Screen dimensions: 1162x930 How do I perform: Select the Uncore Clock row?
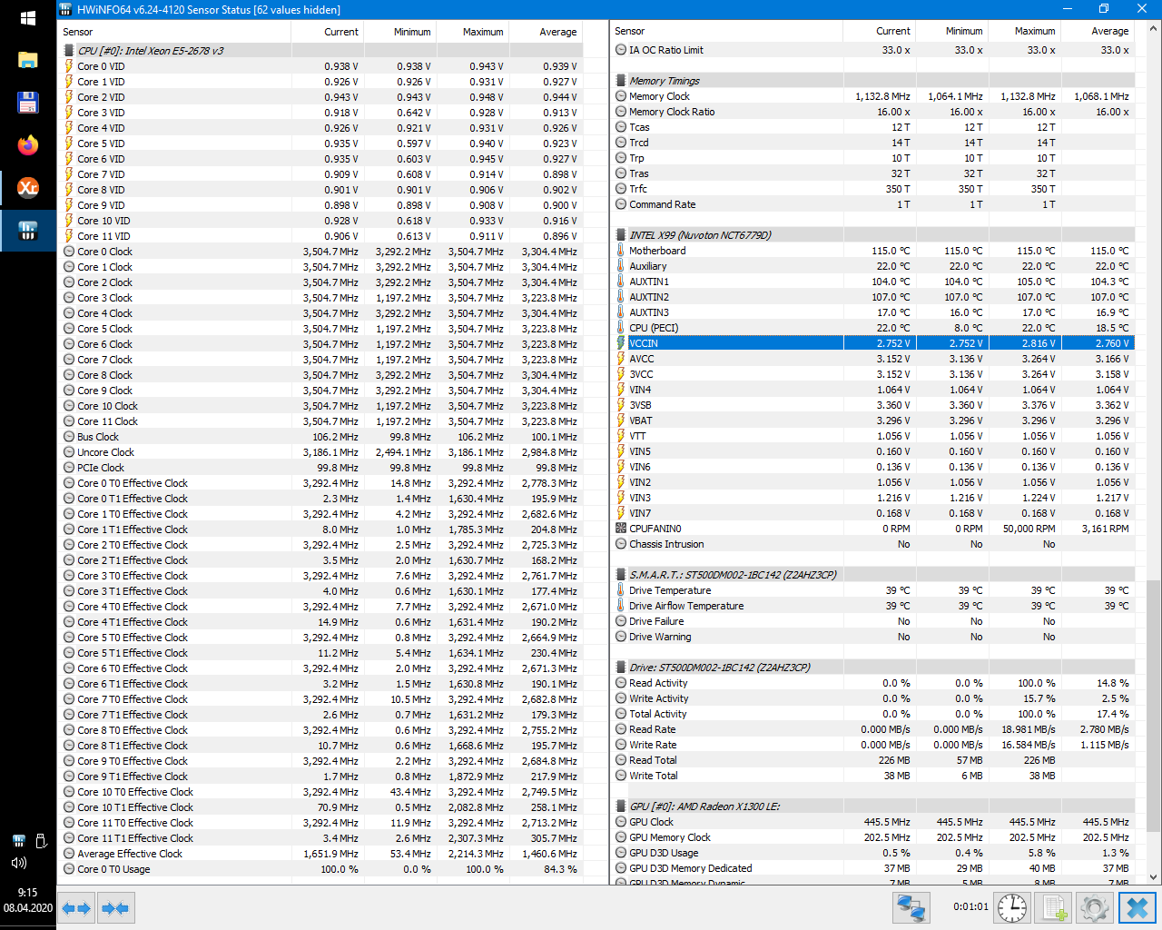(320, 452)
